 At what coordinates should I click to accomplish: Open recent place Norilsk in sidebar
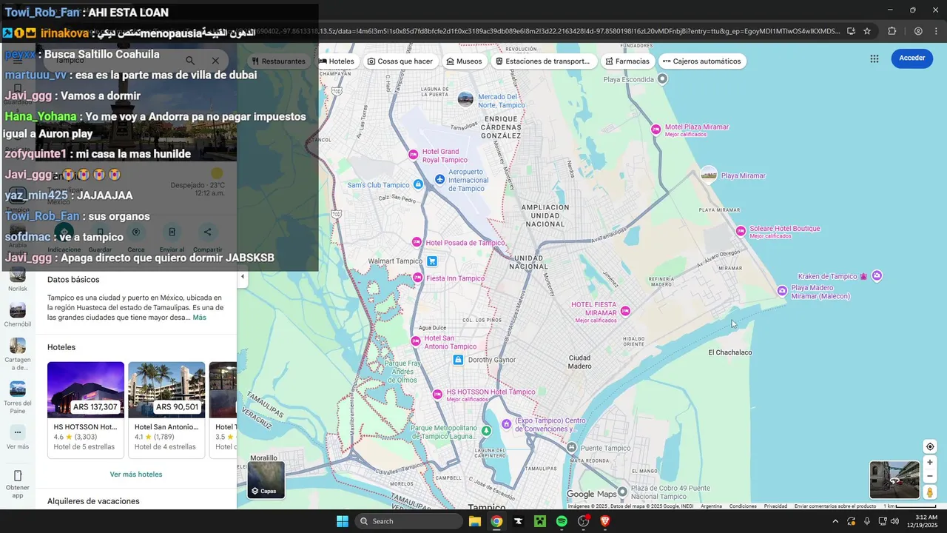click(18, 279)
